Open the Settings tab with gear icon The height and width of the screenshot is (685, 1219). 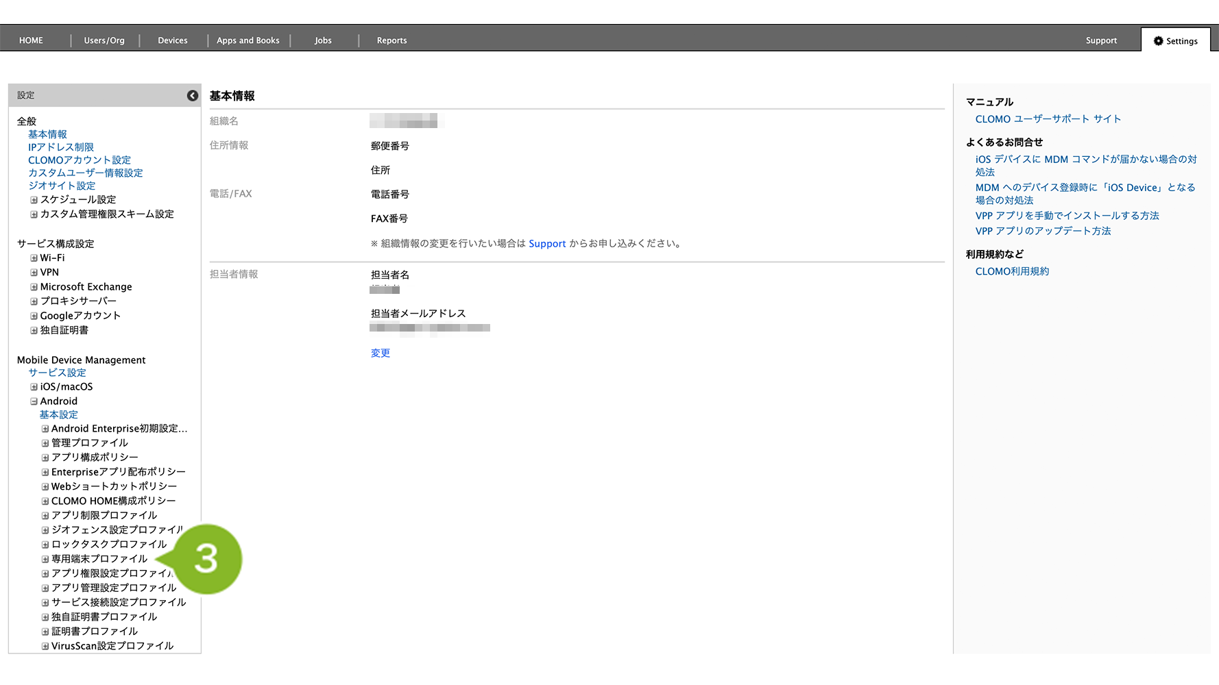click(x=1175, y=41)
